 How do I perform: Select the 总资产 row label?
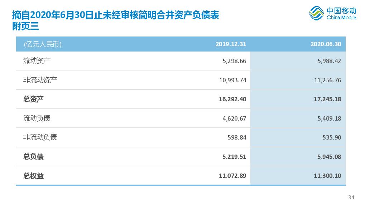pos(33,99)
